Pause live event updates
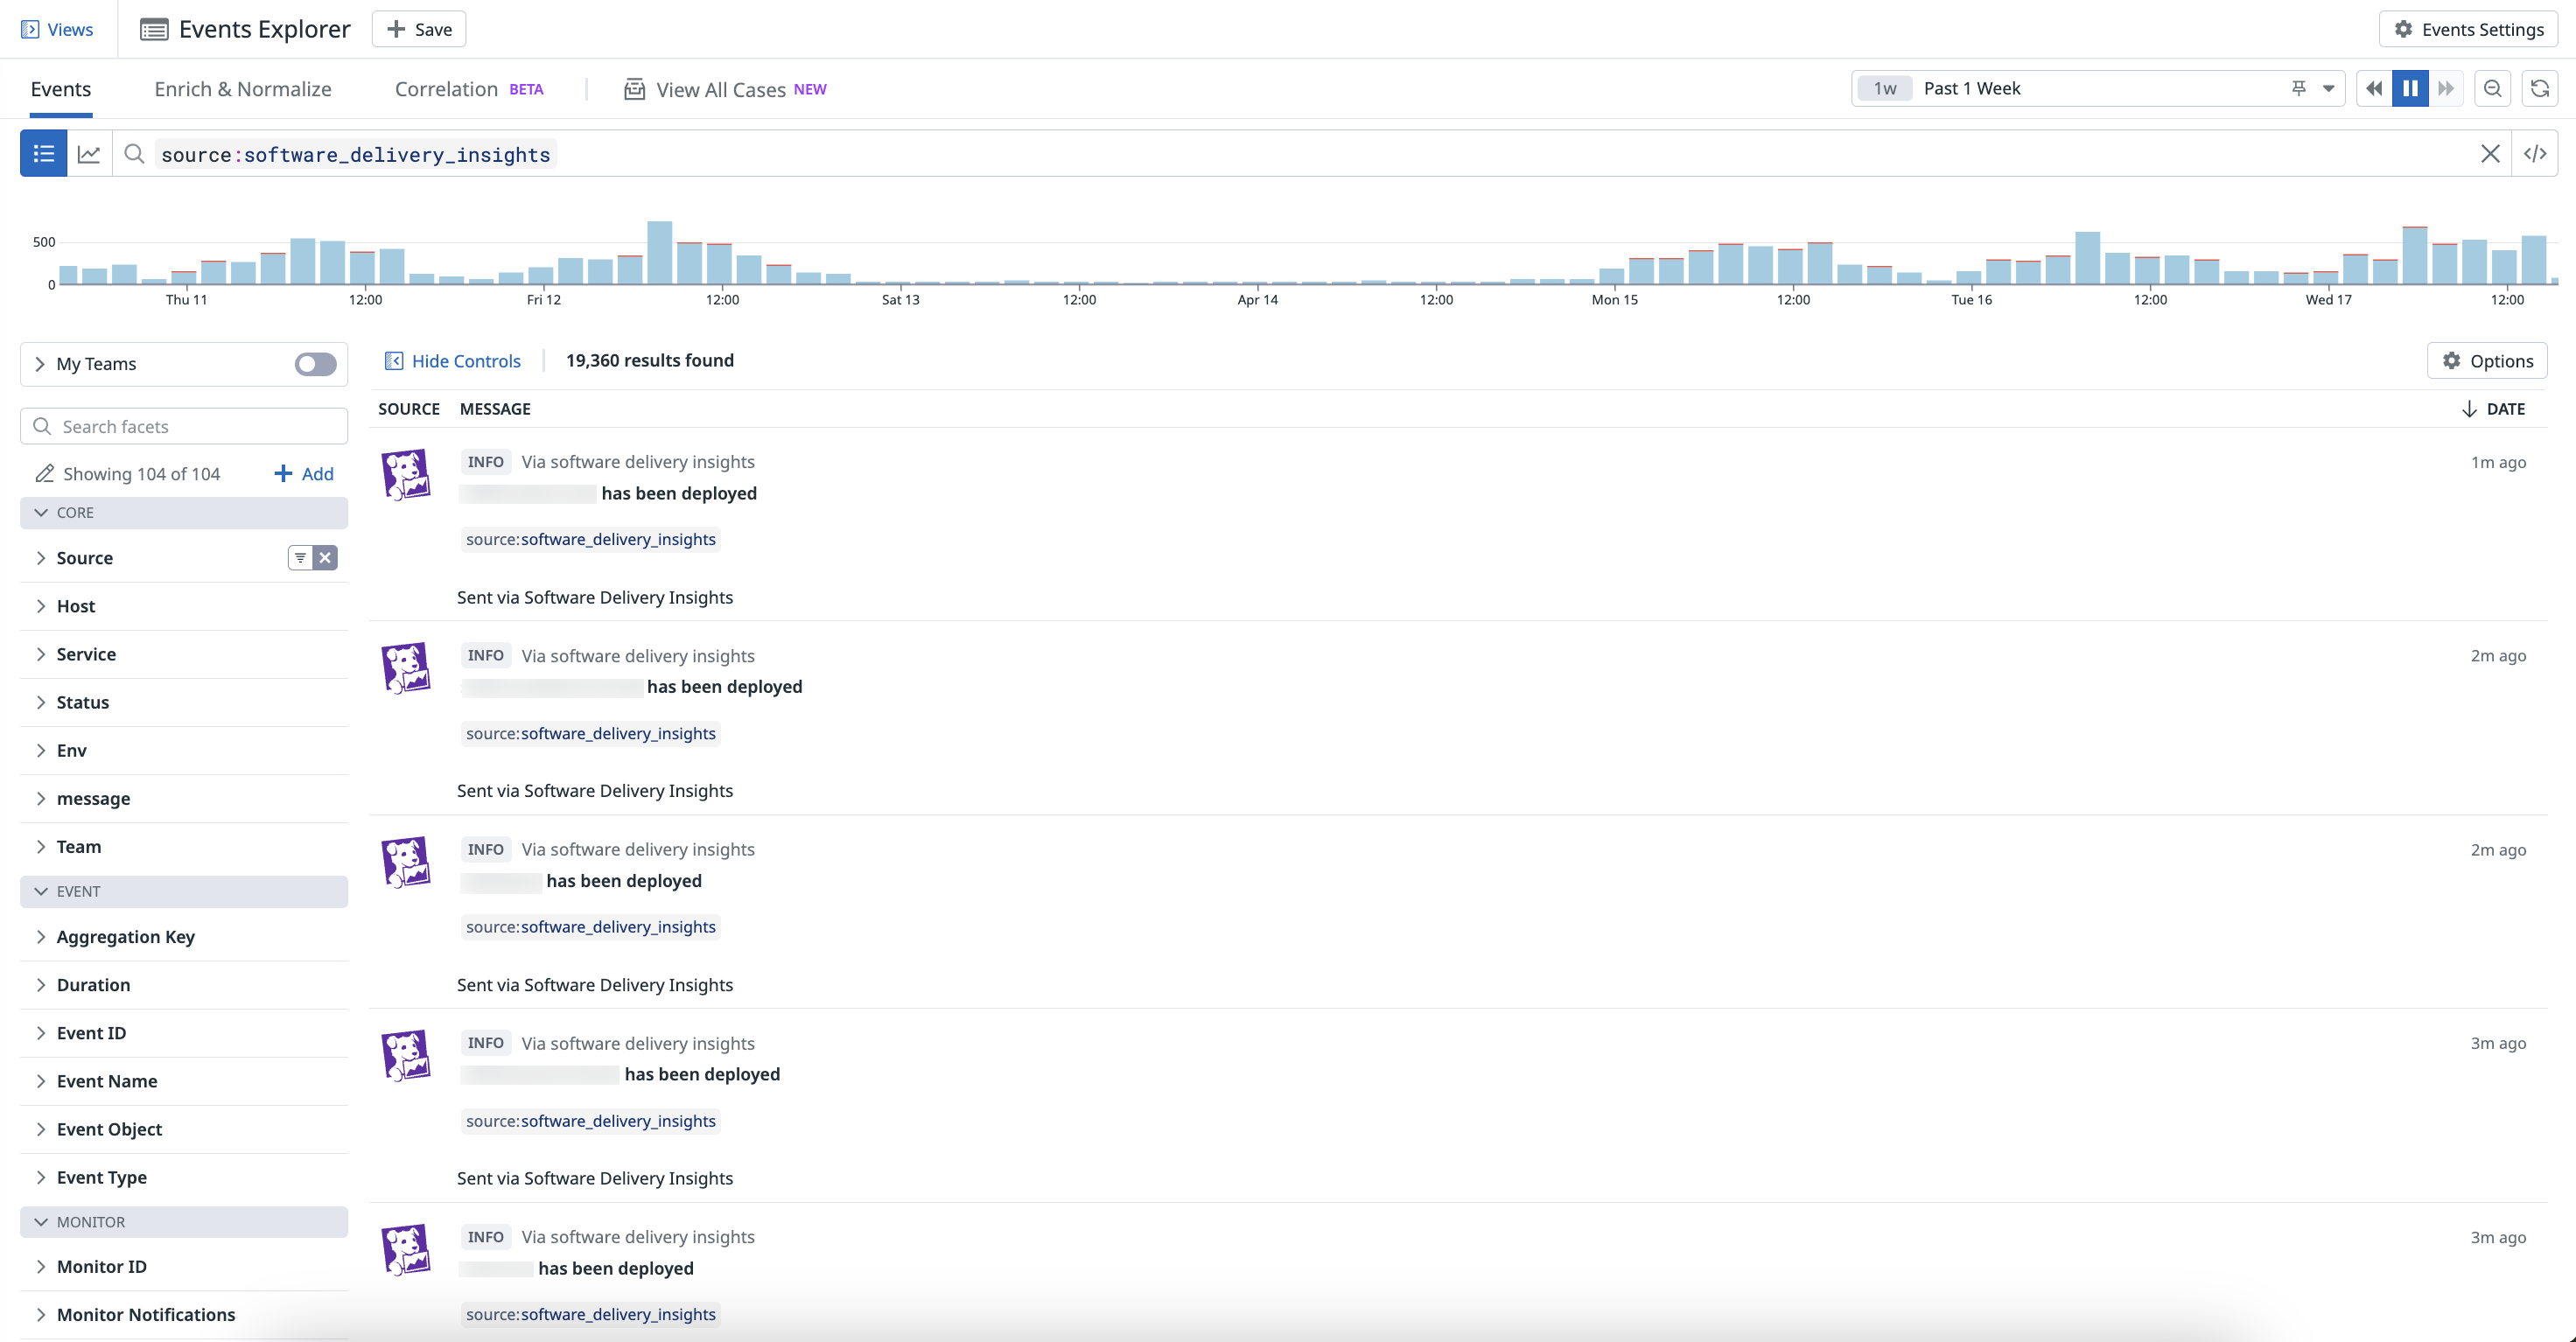Image resolution: width=2576 pixels, height=1342 pixels. click(2410, 88)
